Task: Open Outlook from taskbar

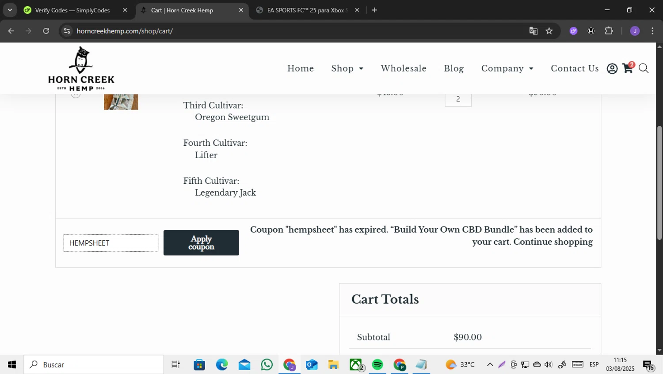Action: click(312, 365)
